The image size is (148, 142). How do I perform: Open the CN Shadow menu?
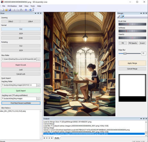coord(12,6)
